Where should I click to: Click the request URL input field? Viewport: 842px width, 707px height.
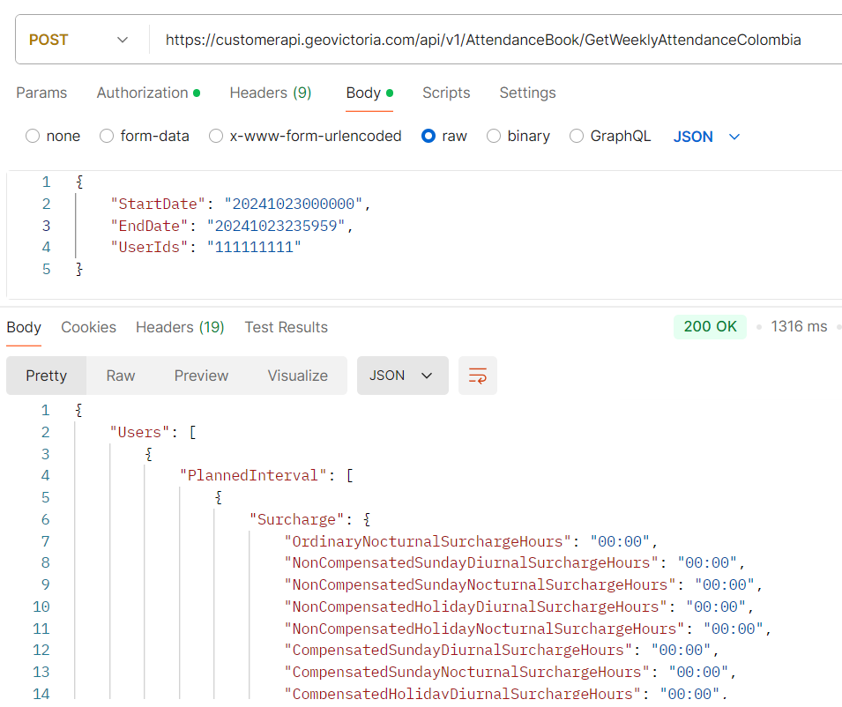[483, 40]
